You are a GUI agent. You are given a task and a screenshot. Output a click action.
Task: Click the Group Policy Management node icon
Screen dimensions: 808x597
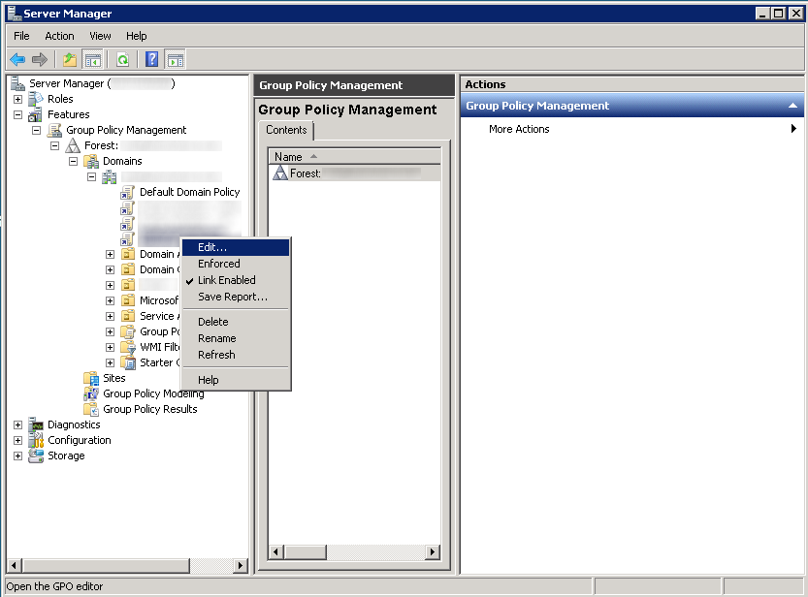54,130
